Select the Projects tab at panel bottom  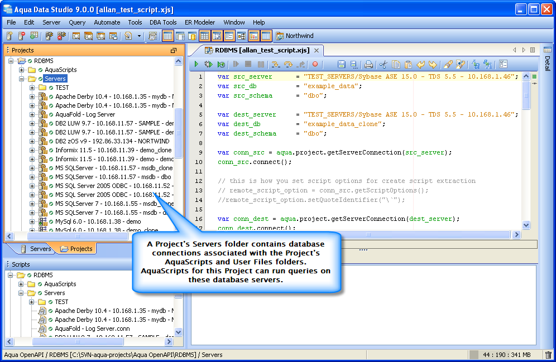tap(76, 249)
